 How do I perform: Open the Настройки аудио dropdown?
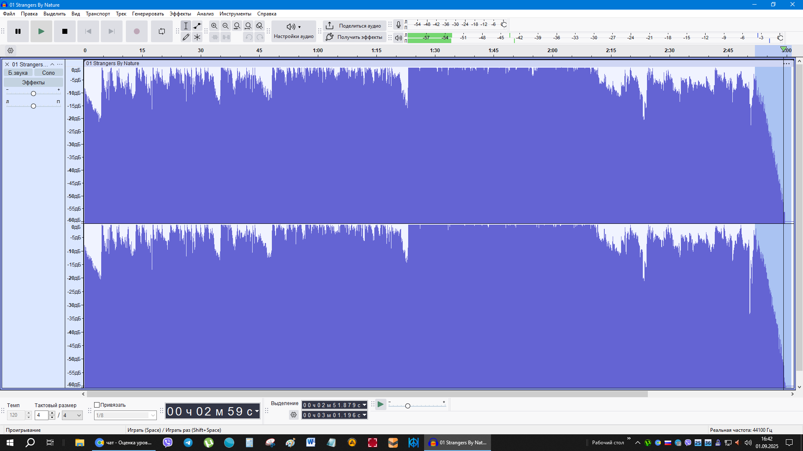tap(294, 31)
